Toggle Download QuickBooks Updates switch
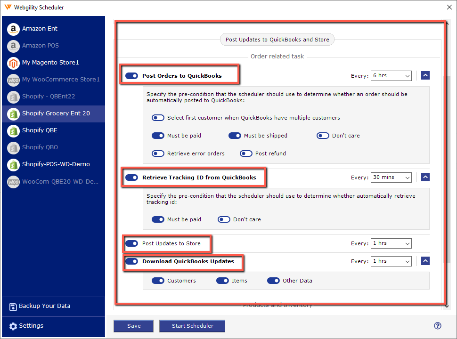The height and width of the screenshot is (339, 457). point(131,261)
